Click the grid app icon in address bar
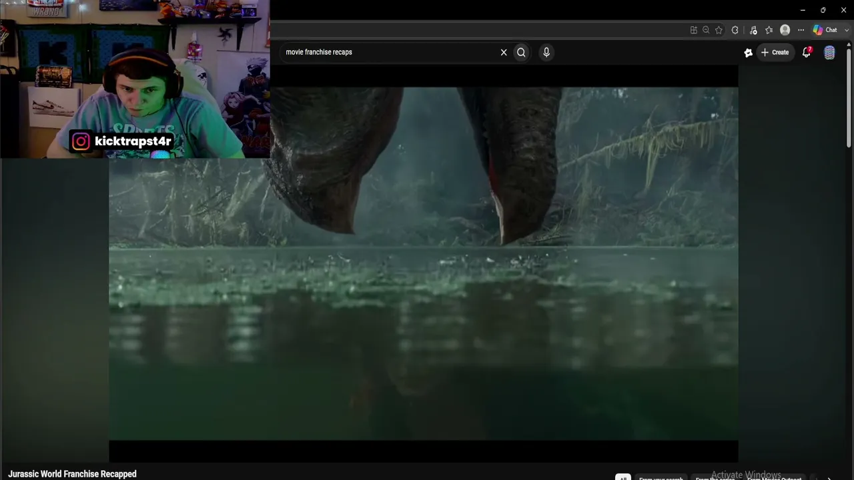The image size is (854, 480). click(x=694, y=30)
